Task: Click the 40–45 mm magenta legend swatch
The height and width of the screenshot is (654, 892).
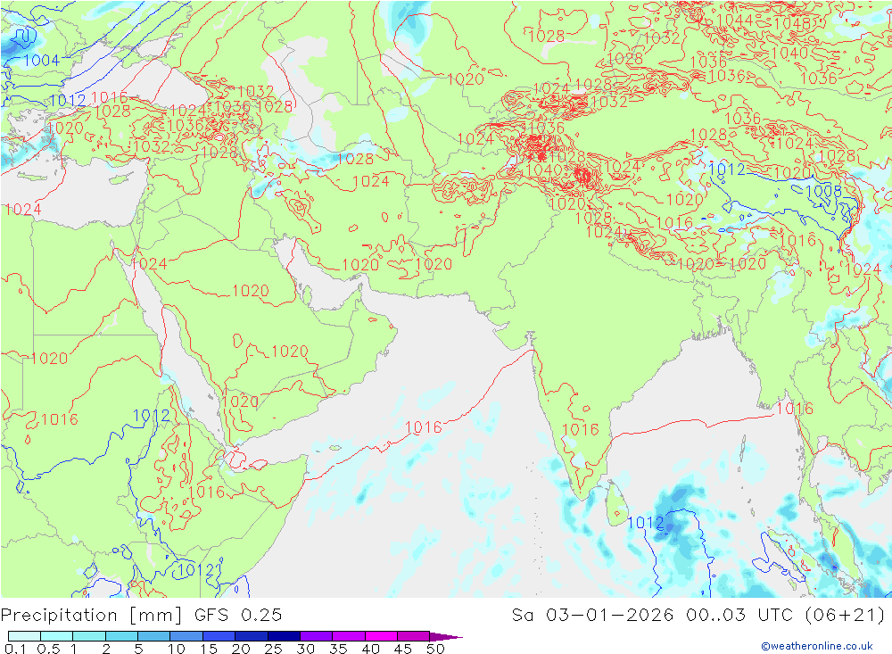Action: (x=381, y=636)
